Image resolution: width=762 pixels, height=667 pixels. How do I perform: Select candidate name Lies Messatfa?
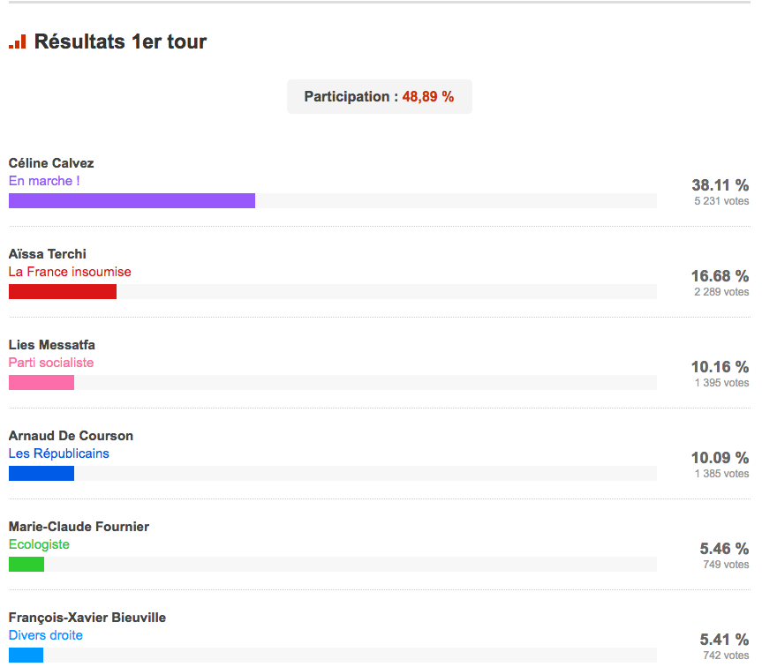(x=51, y=345)
